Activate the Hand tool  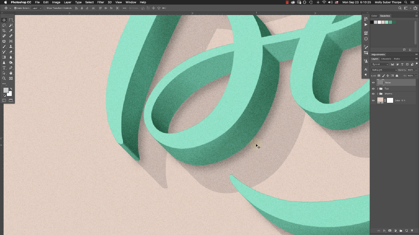coord(11,73)
